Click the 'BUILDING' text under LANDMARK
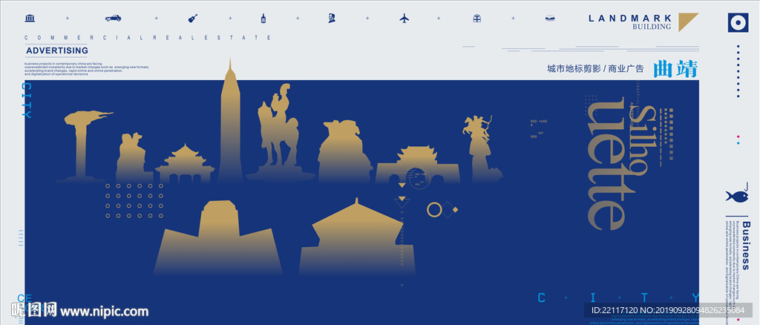Viewport: 760px width, 325px height. [x=652, y=27]
